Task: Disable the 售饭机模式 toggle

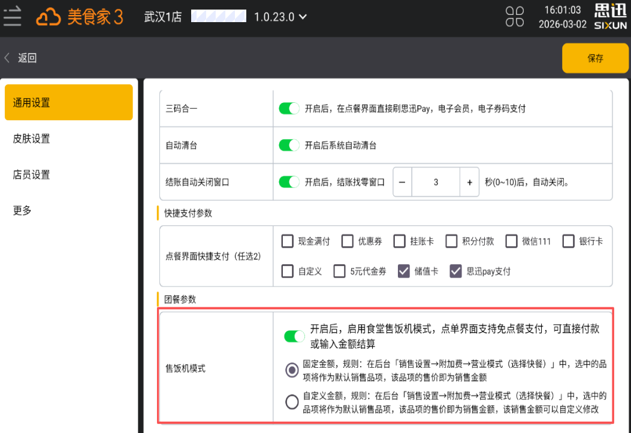Action: coord(294,337)
